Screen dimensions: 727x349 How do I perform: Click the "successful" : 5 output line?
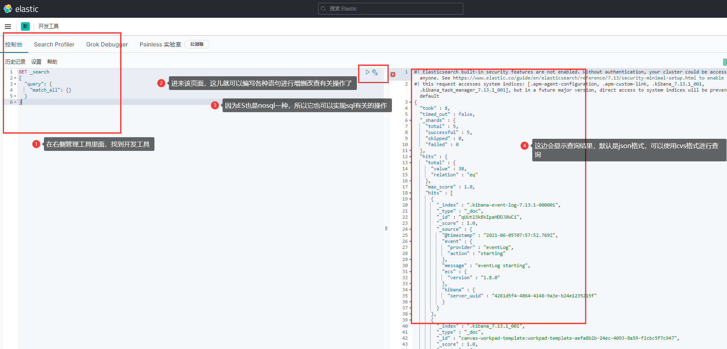(x=448, y=132)
